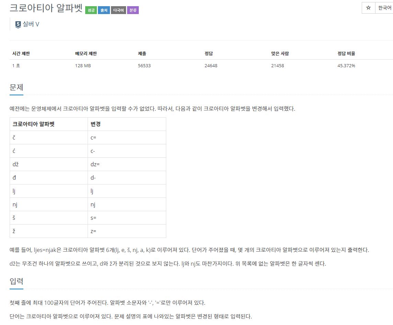Click the 크로아티아 알파벳 table header cell
Viewport: 393px width, 325px height.
point(49,124)
